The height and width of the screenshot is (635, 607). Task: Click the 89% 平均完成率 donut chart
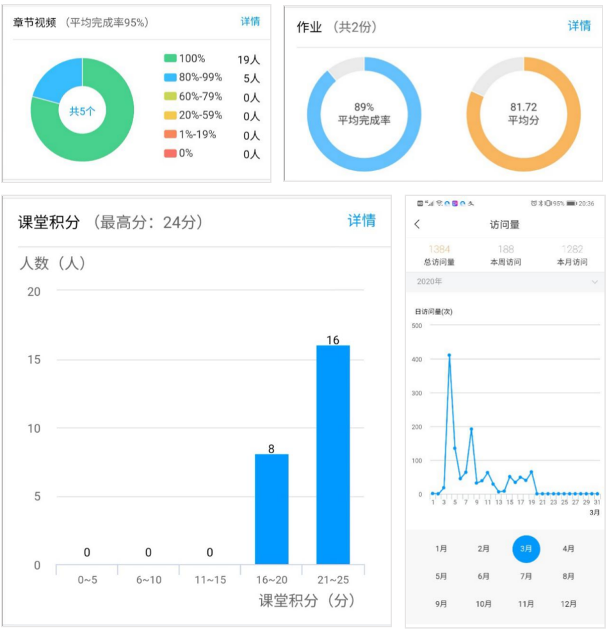click(x=364, y=114)
